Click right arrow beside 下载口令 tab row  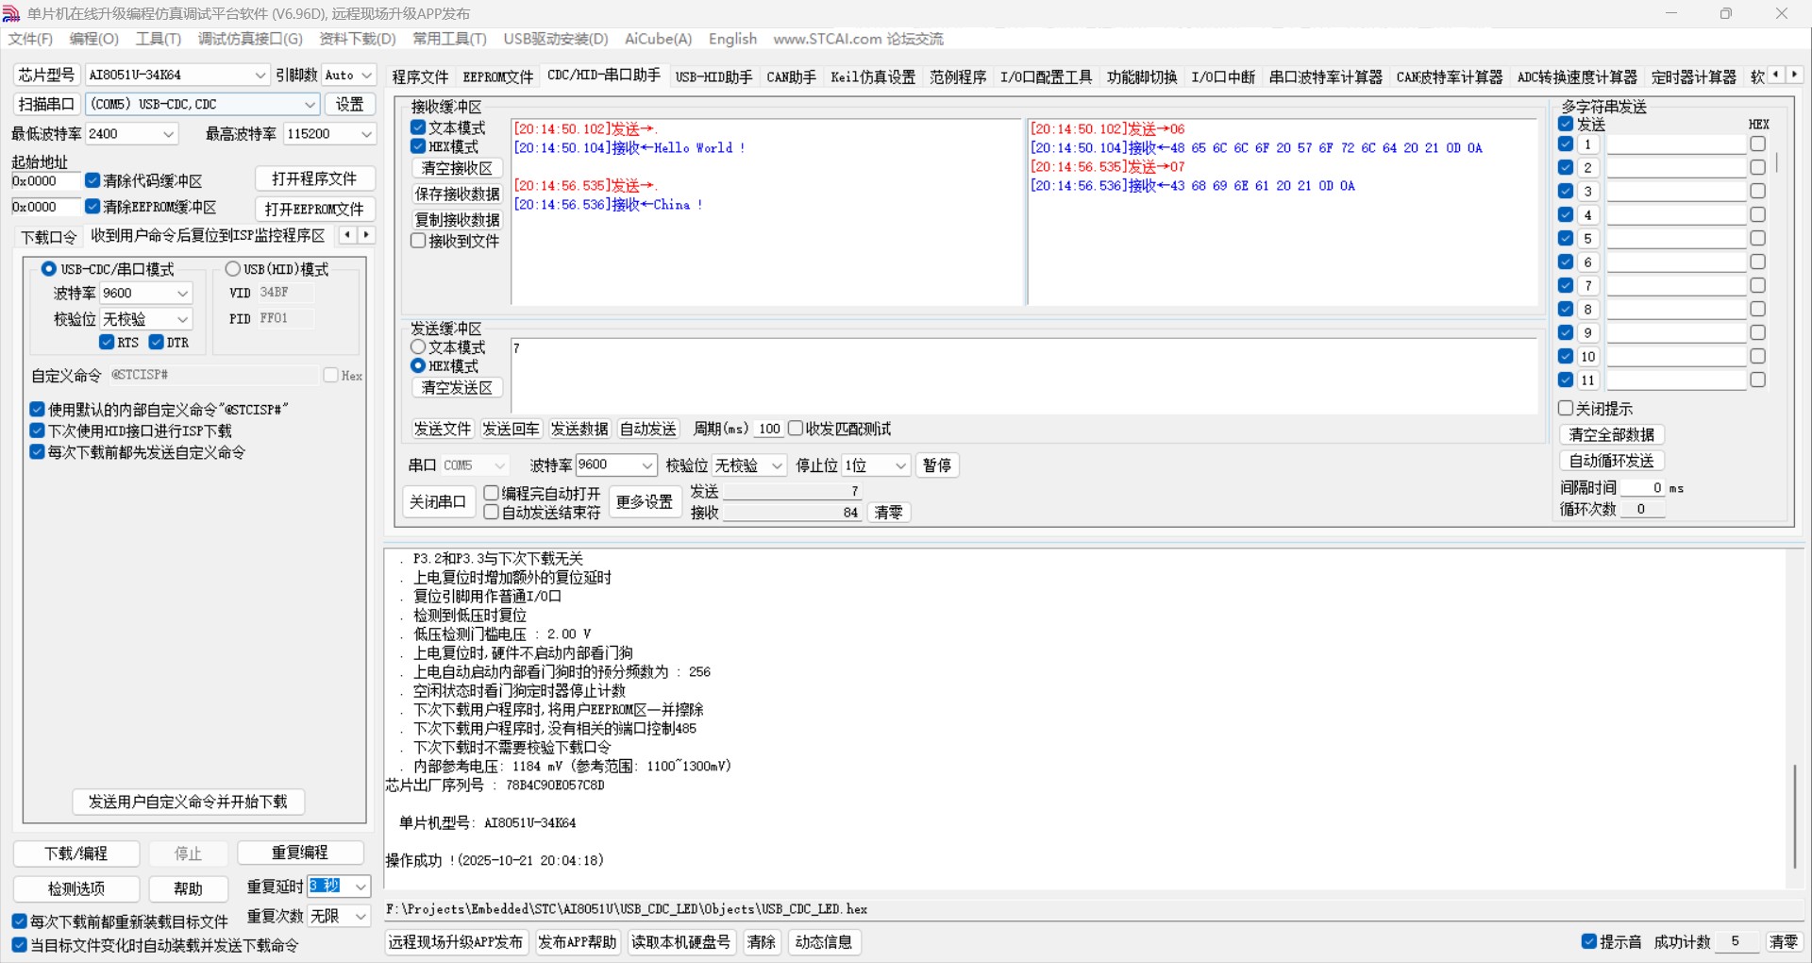coord(366,235)
